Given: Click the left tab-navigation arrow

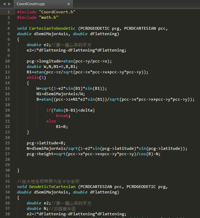Looking at the screenshot, I should (4, 4).
